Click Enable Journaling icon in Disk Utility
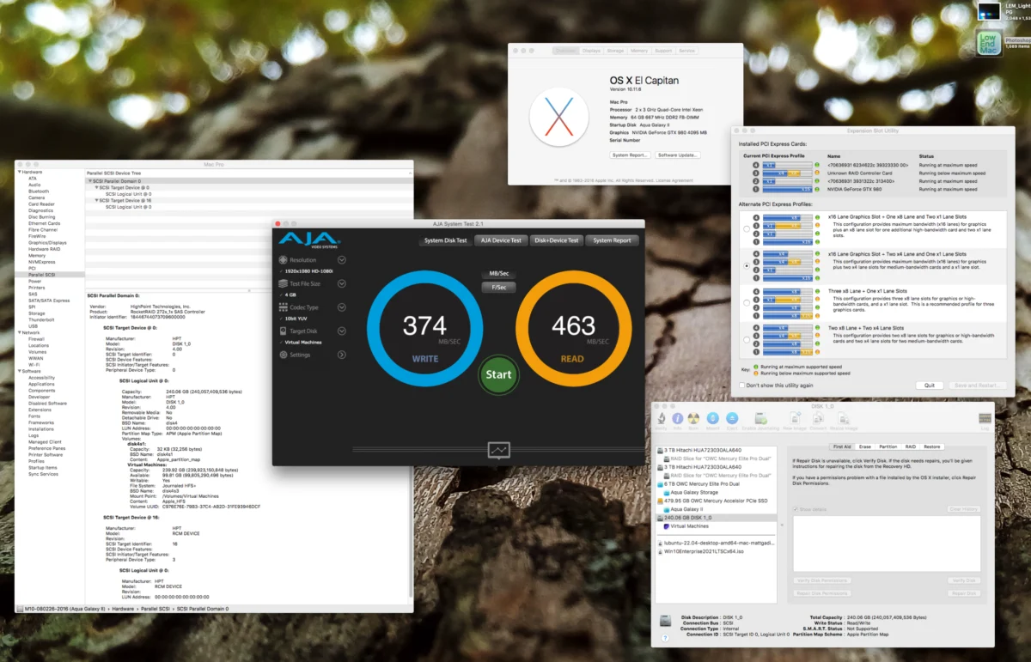The image size is (1031, 662). click(x=760, y=418)
